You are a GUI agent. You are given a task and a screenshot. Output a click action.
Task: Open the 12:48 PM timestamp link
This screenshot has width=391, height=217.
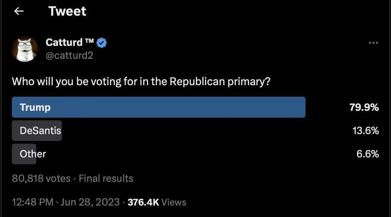33,202
